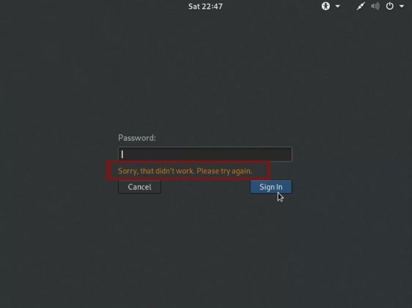Select the 'Please try again.' text
The height and width of the screenshot is (308, 412).
tap(224, 171)
